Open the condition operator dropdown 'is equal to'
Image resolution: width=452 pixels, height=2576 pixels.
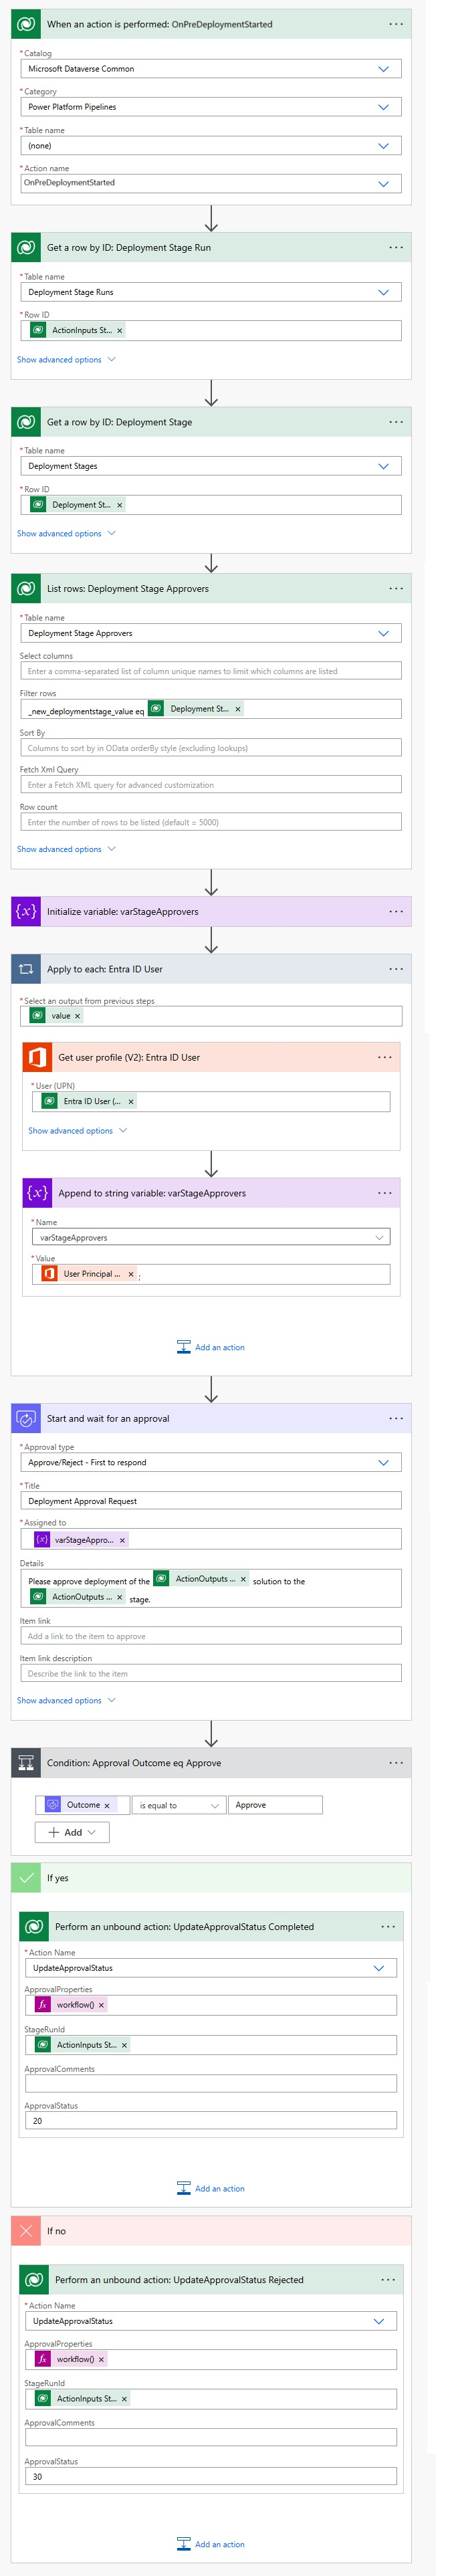[179, 1805]
